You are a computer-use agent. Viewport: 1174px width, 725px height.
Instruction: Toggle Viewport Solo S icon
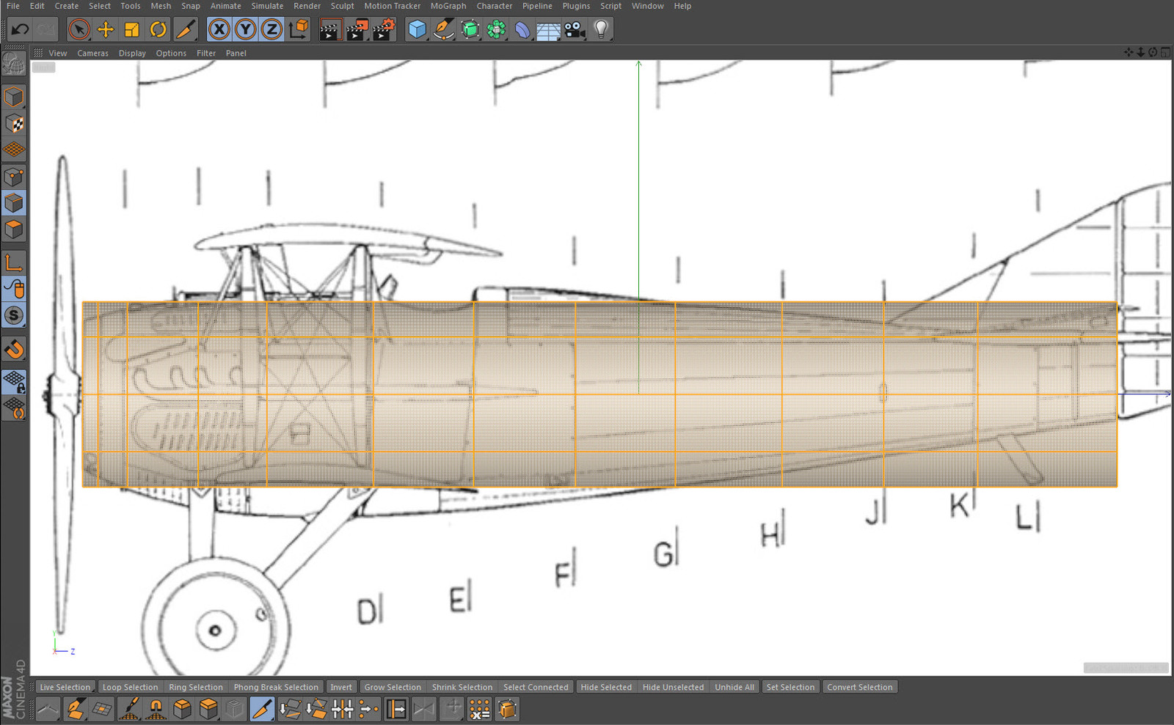(13, 315)
